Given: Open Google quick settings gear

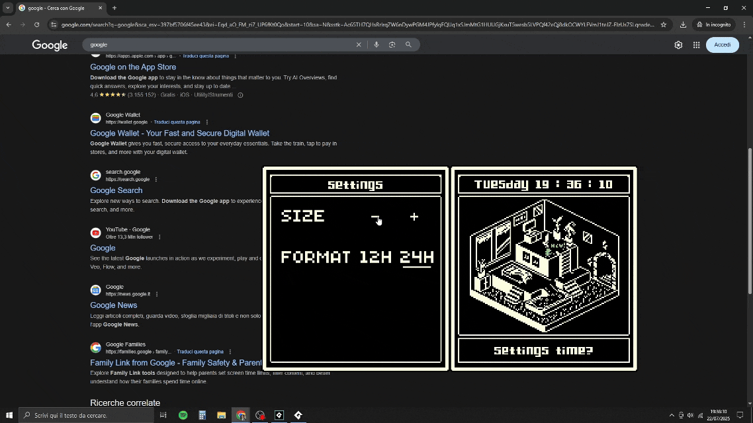Looking at the screenshot, I should tap(678, 45).
